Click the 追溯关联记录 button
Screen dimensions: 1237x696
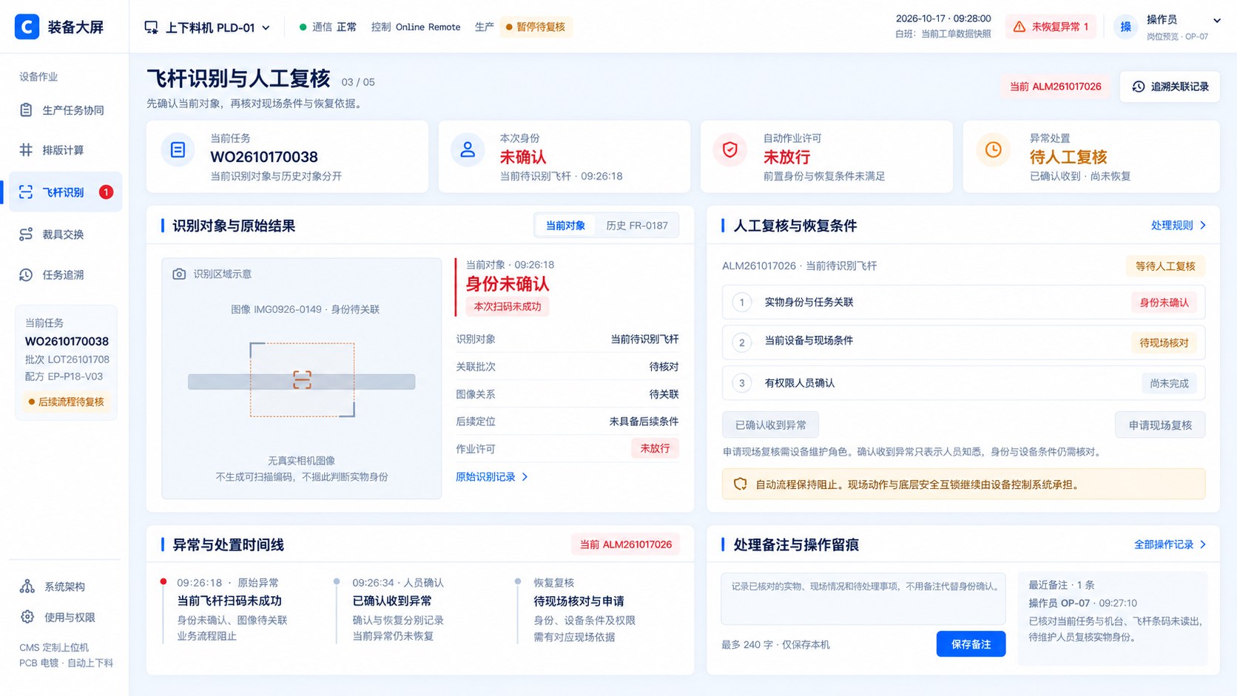point(1170,87)
